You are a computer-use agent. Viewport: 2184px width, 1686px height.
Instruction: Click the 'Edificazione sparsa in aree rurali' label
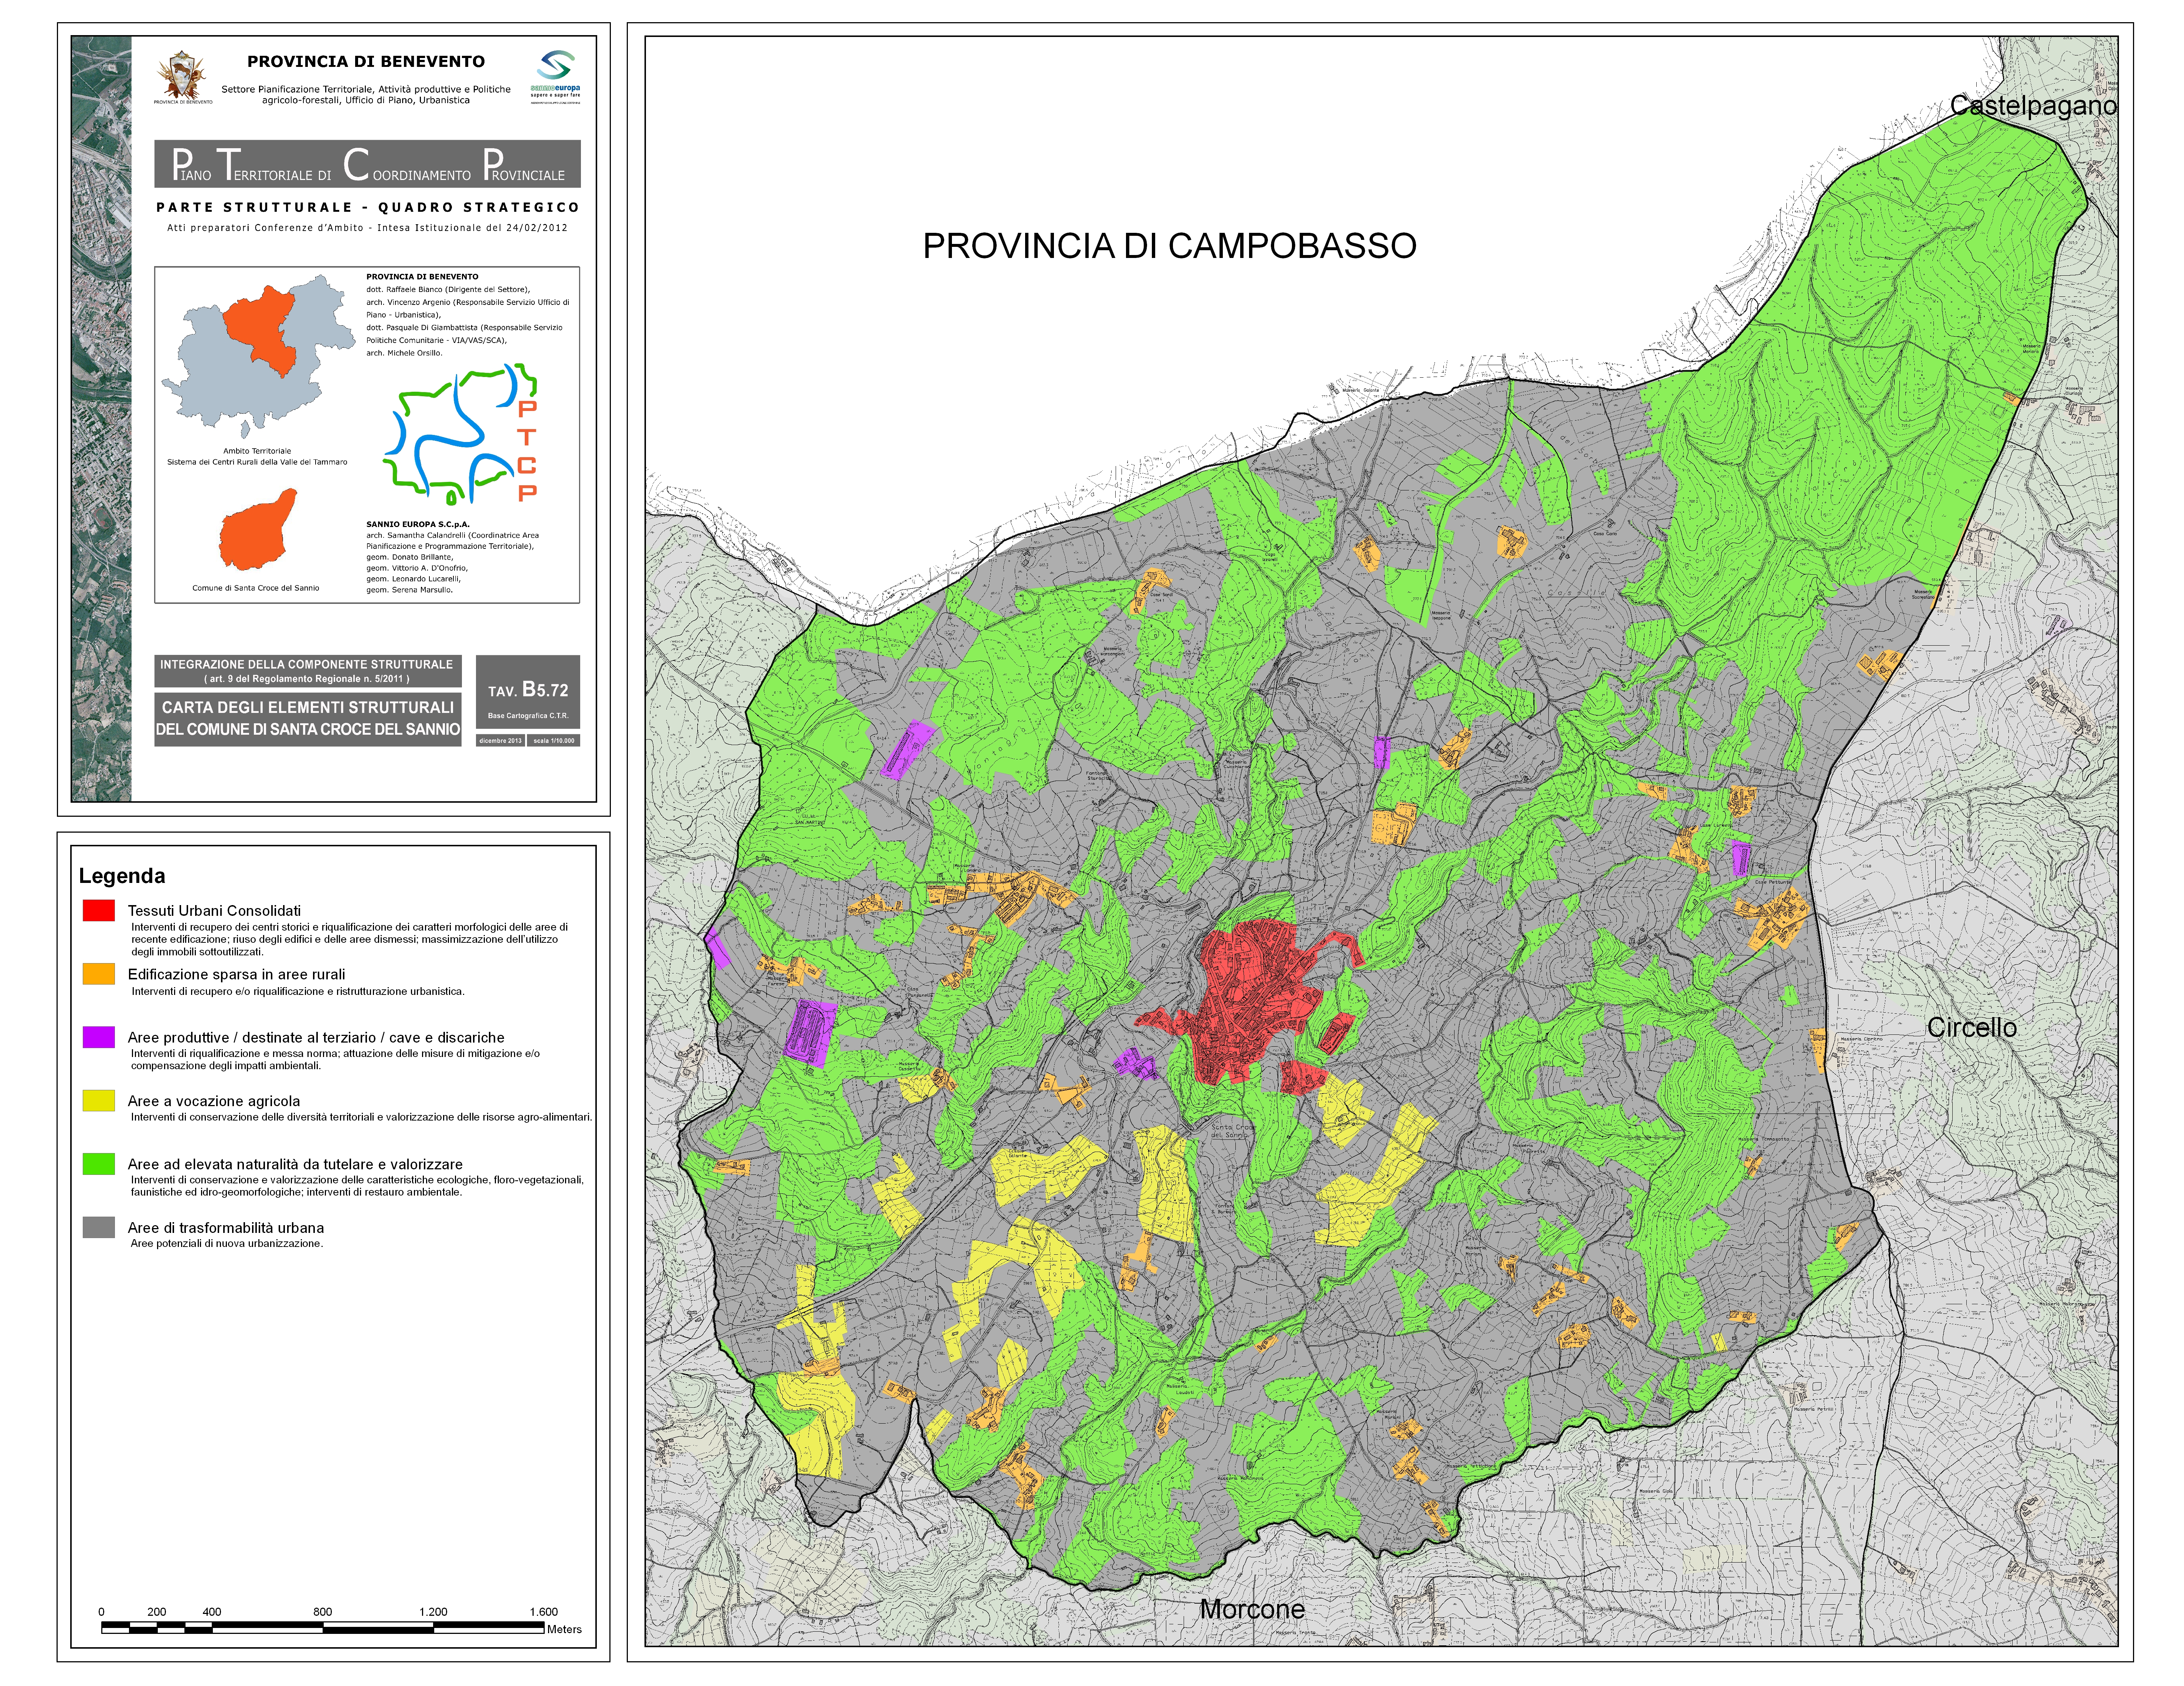tap(236, 974)
